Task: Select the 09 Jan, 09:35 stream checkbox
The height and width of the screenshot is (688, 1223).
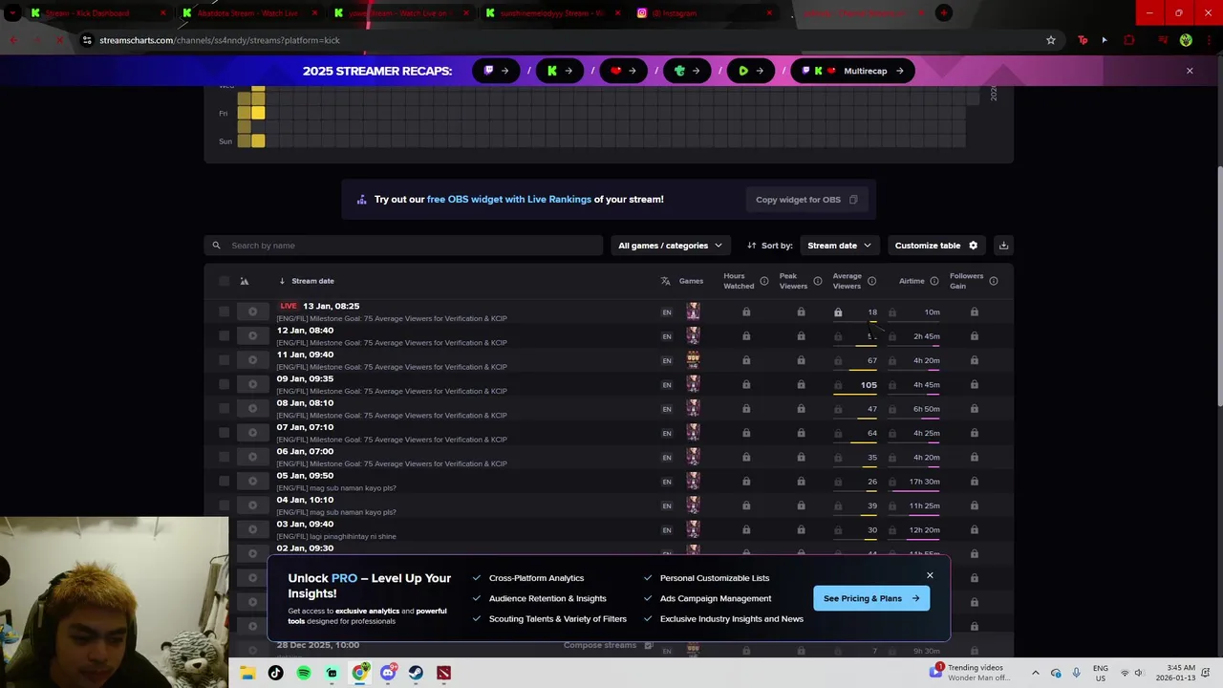Action: tap(224, 384)
